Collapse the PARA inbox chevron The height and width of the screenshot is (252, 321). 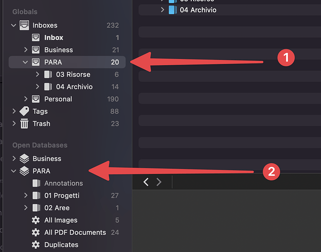tap(25, 62)
